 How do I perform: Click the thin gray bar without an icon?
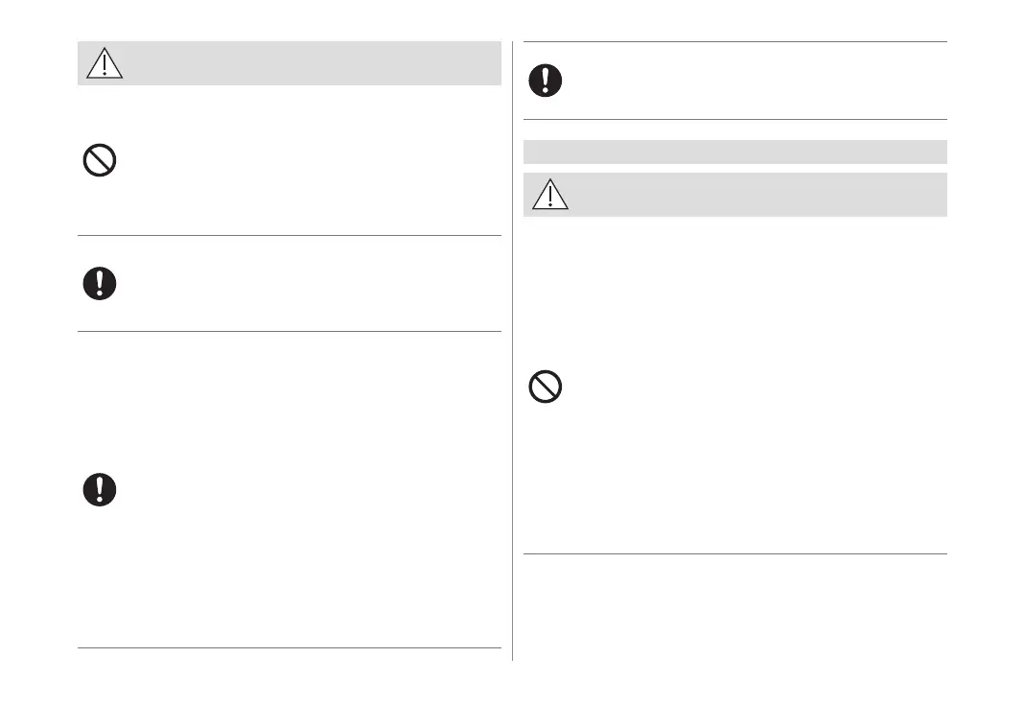(x=734, y=152)
